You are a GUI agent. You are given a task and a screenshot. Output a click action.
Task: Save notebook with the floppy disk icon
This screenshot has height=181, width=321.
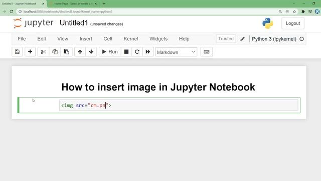click(x=17, y=52)
